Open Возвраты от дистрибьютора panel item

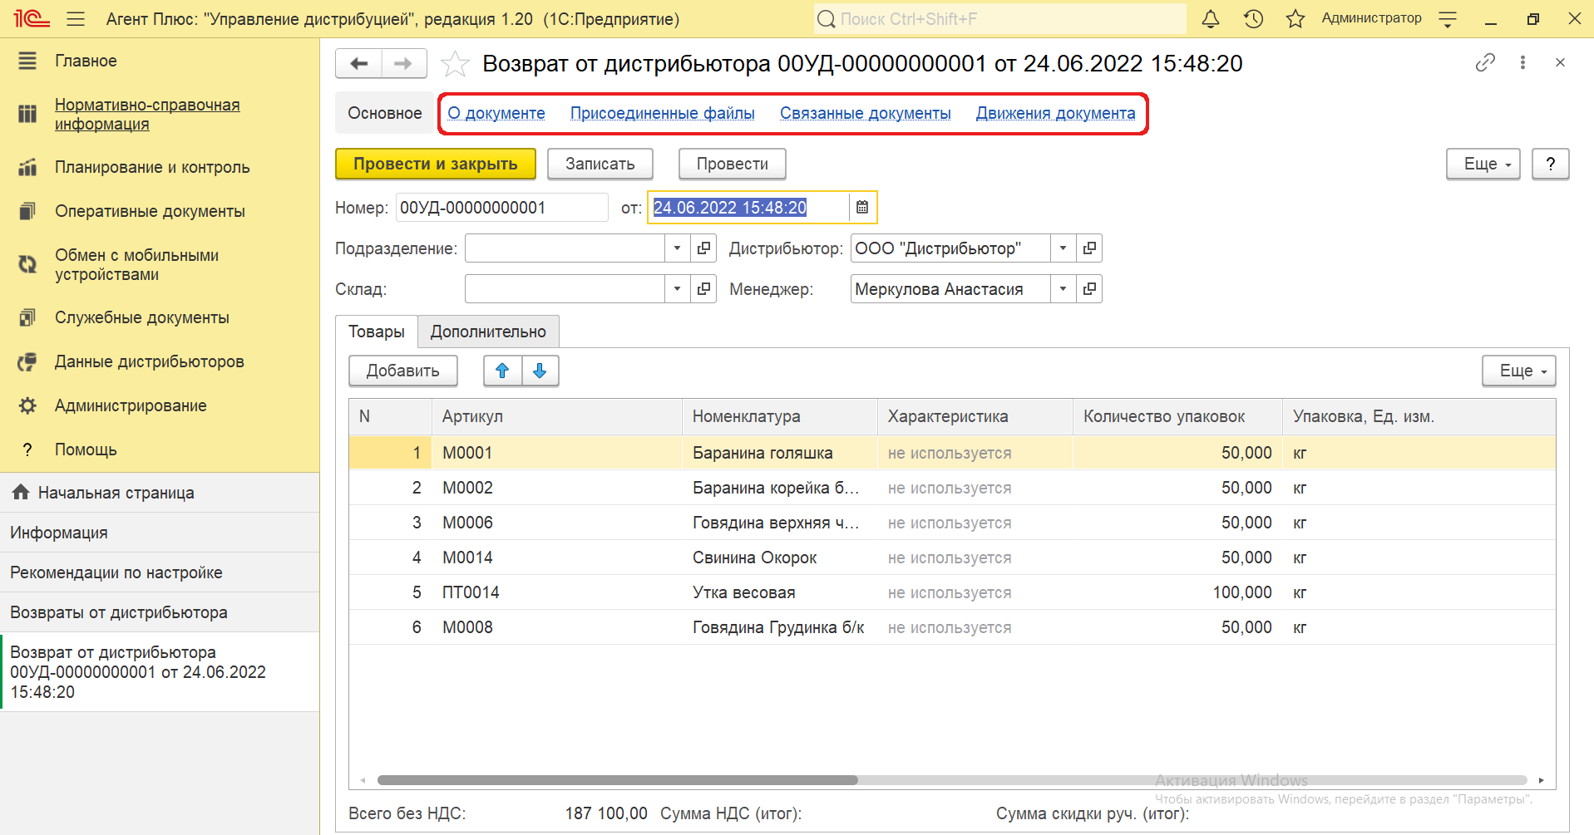pos(160,612)
